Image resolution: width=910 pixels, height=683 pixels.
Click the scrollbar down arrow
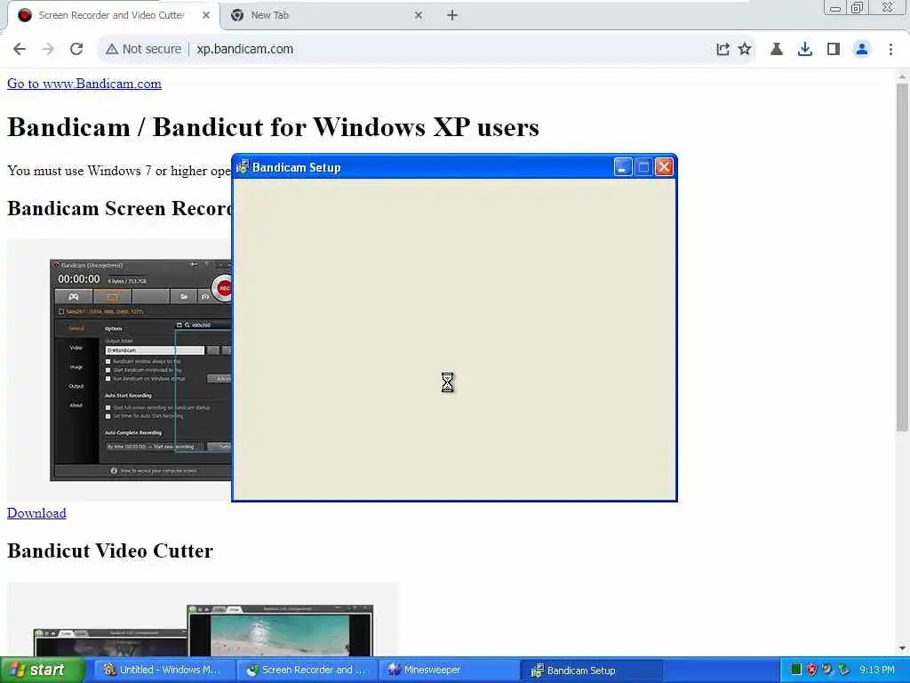(x=902, y=648)
